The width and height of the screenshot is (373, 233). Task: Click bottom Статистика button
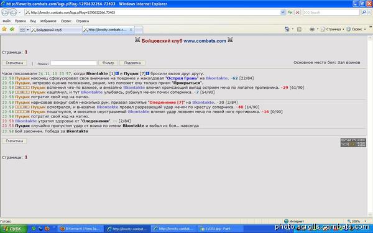(14, 141)
